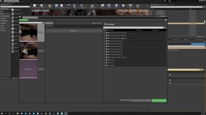Click the Multi-User toolbar icon
This screenshot has height=115, width=206.
click(138, 6)
